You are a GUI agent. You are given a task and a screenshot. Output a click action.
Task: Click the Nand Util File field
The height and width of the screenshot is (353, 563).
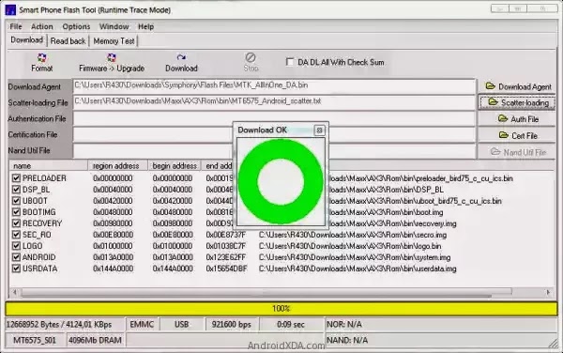point(274,151)
